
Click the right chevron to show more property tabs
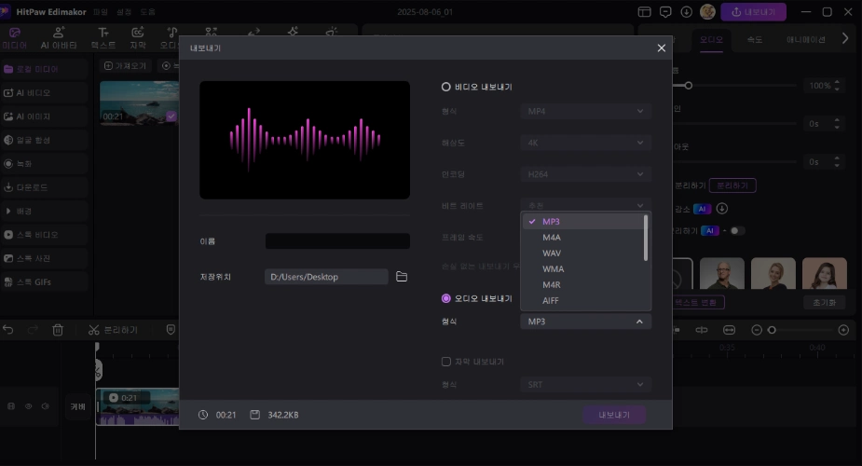(845, 38)
